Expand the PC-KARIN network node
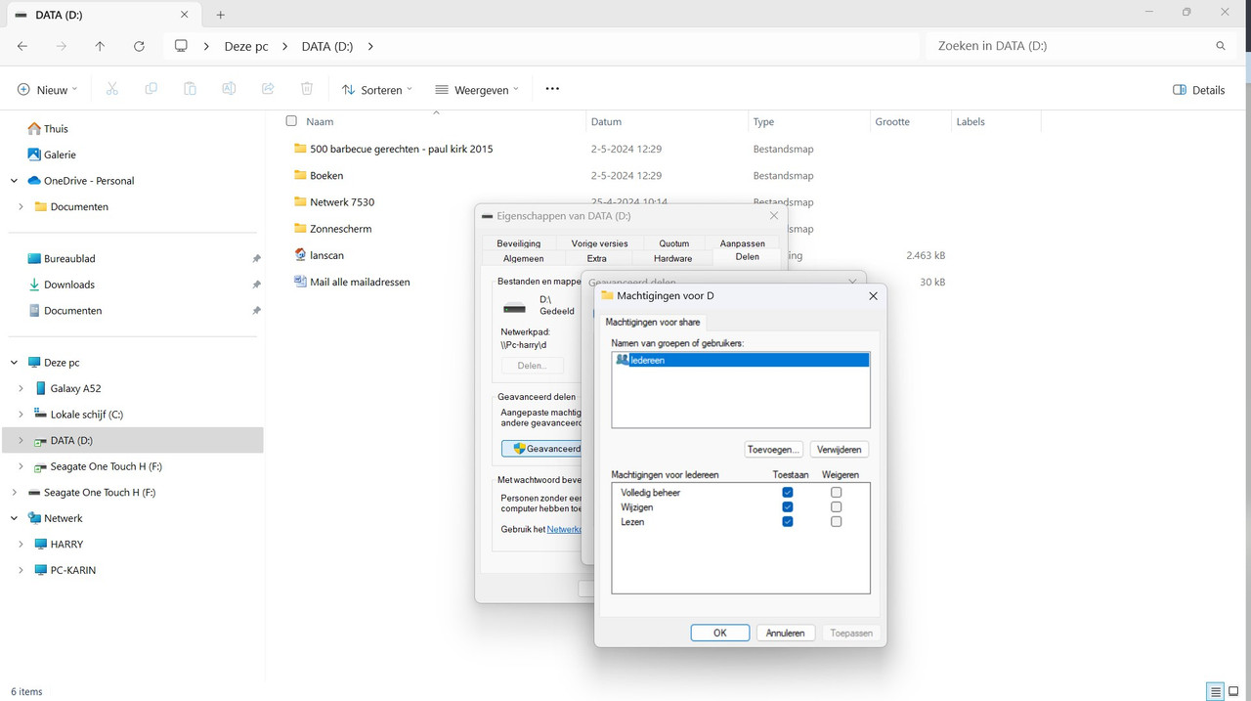 click(21, 570)
